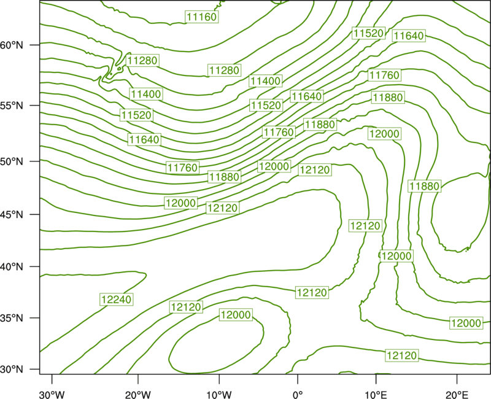Image resolution: width=491 pixels, height=399 pixels.
Task: Click the 12000 label on the closed oval contour
Action: 236,314
